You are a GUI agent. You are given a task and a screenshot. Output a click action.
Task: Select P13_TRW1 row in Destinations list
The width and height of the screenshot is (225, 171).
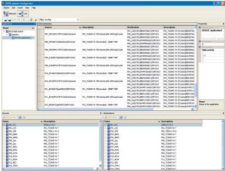pos(153,166)
